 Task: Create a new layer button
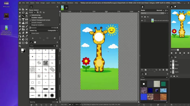click(x=142, y=70)
